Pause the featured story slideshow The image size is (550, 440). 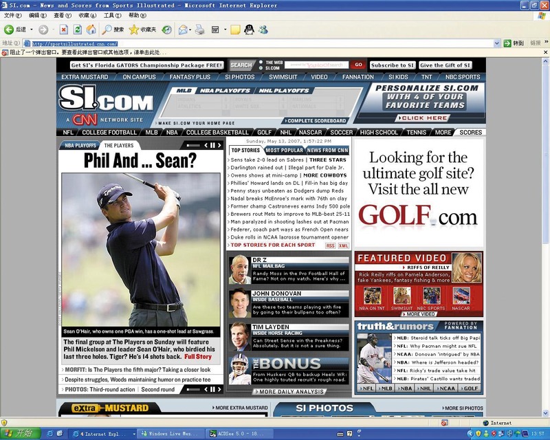click(x=212, y=145)
